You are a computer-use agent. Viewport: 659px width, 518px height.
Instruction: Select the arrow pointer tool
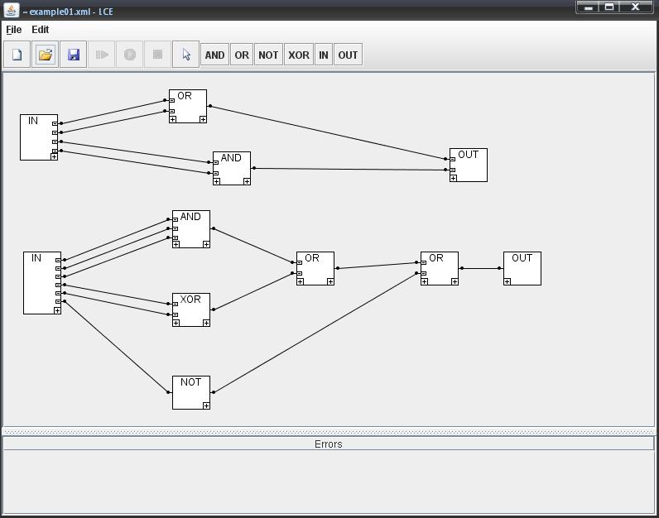[185, 55]
